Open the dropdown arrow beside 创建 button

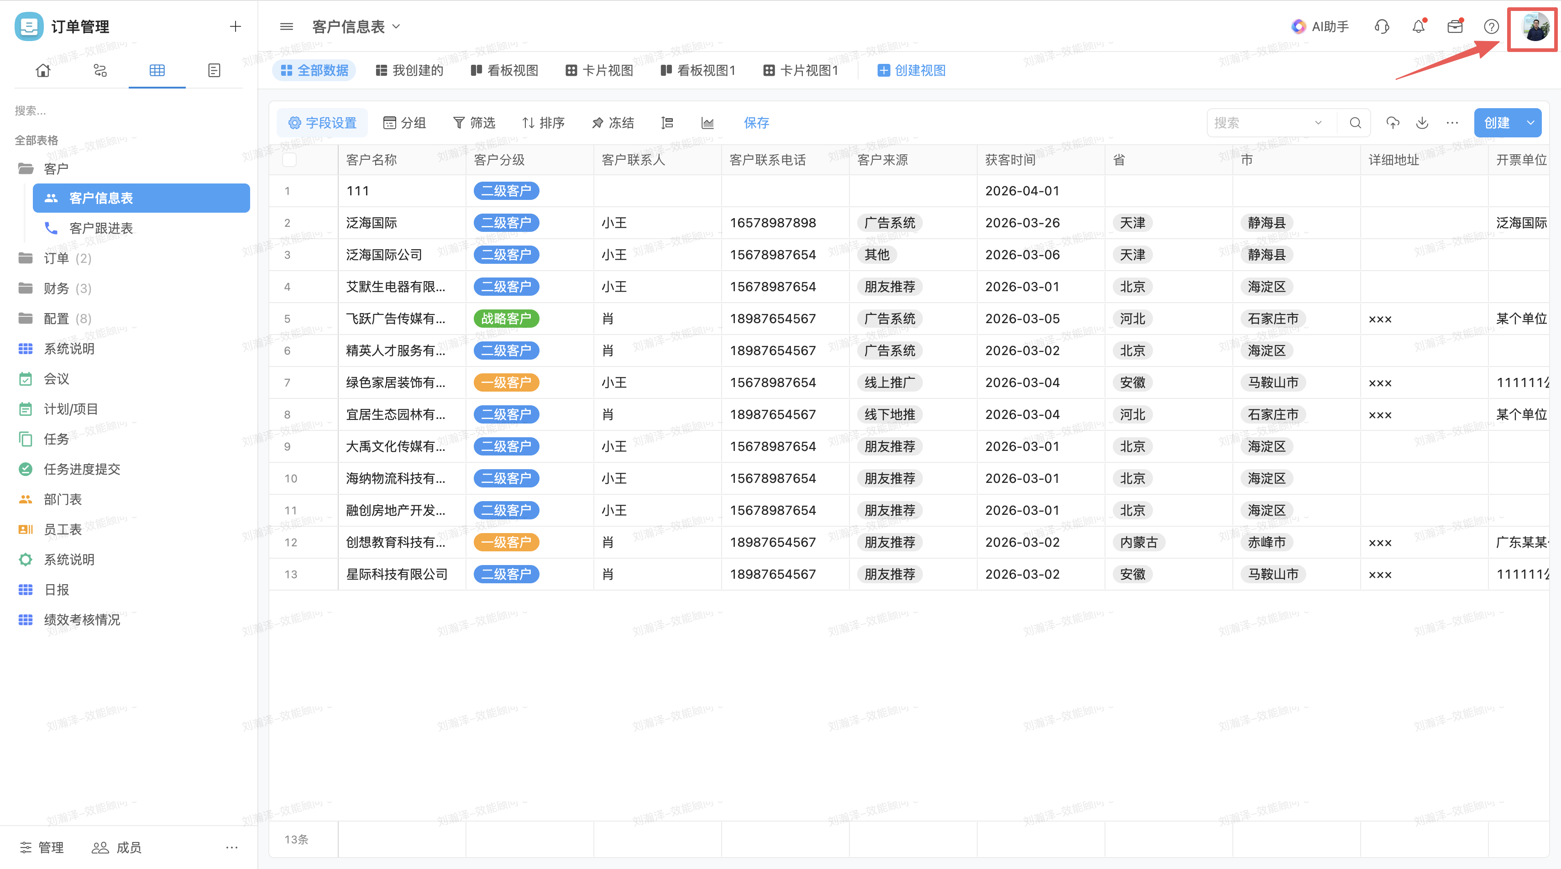(x=1530, y=123)
